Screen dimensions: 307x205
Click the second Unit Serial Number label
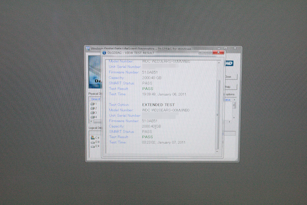point(125,116)
